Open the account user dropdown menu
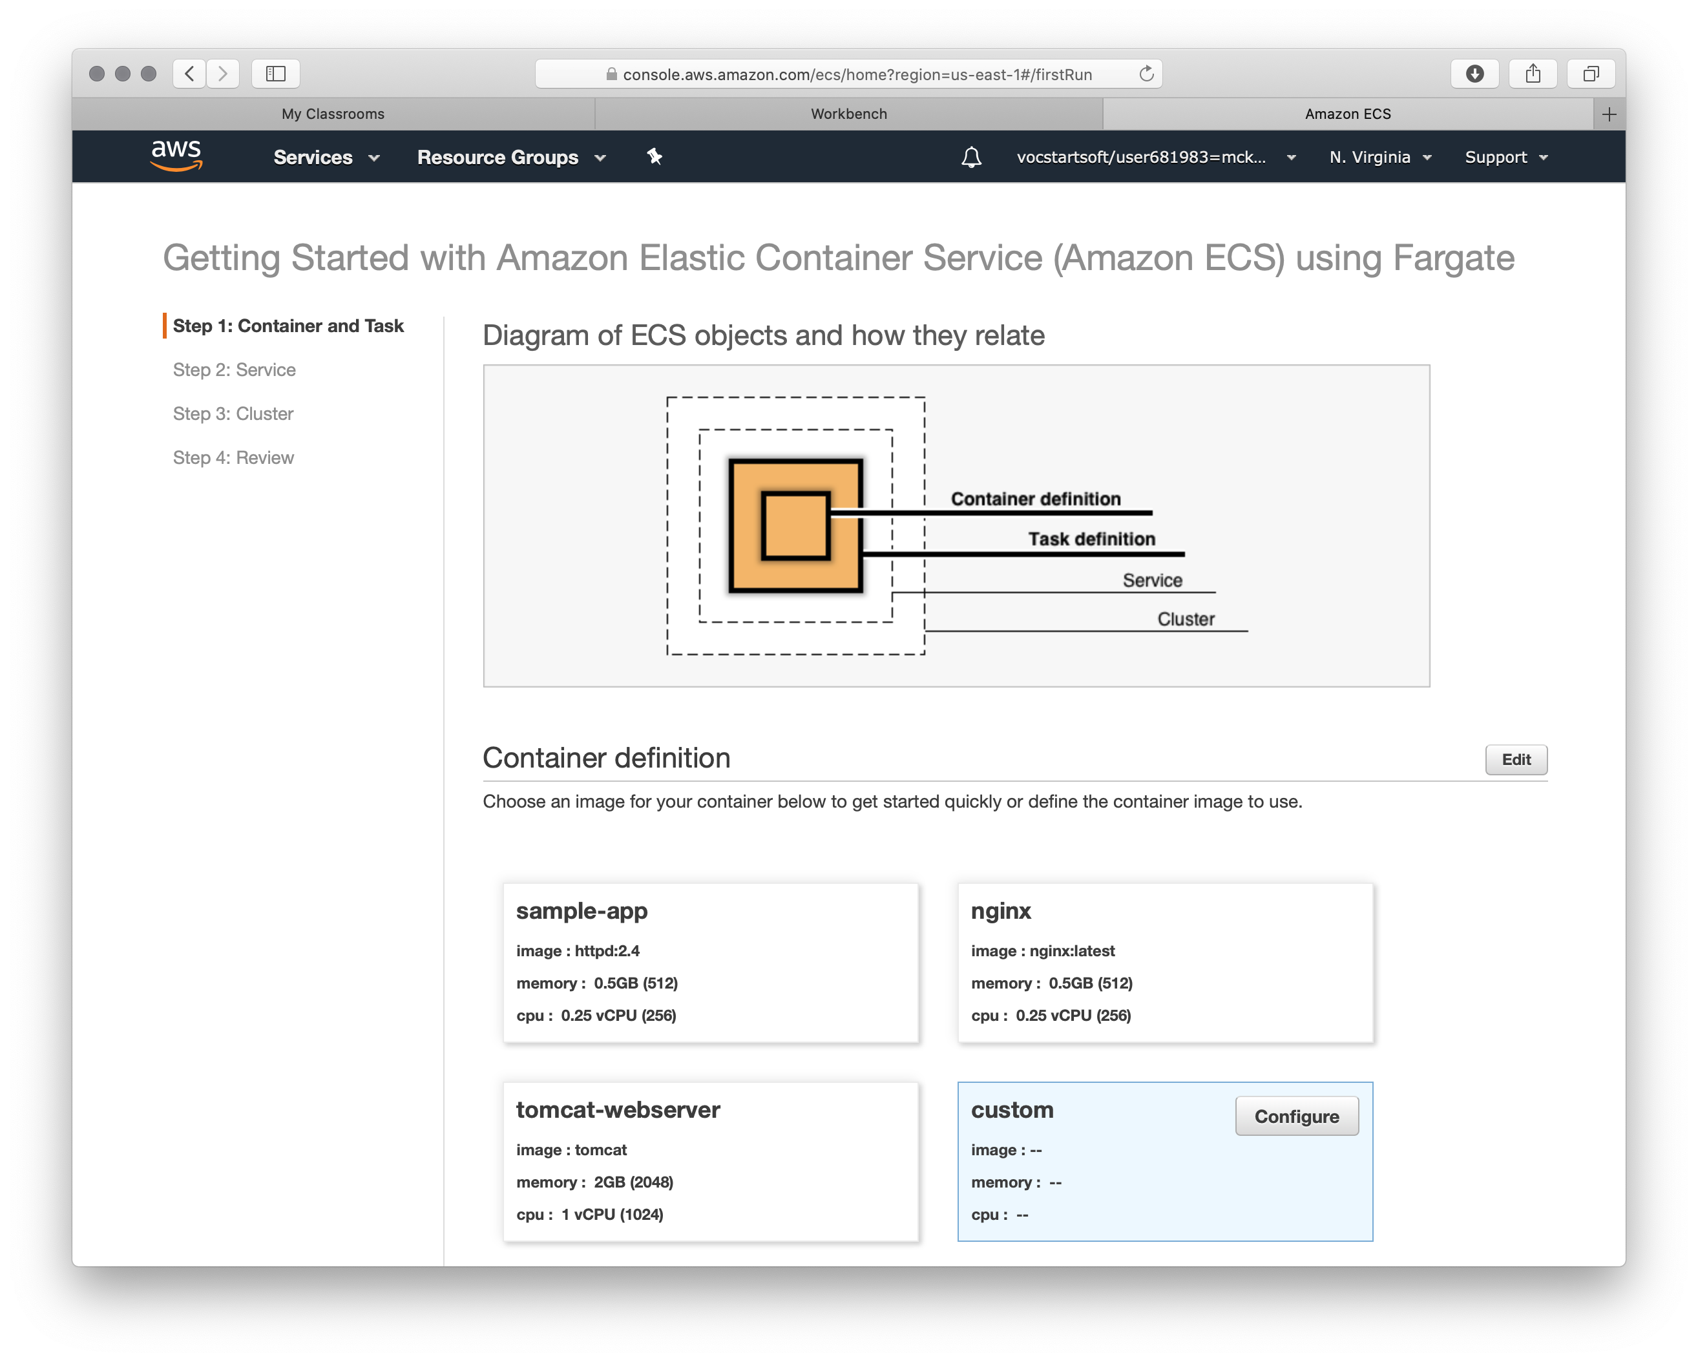Viewport: 1698px width, 1362px height. tap(1156, 157)
